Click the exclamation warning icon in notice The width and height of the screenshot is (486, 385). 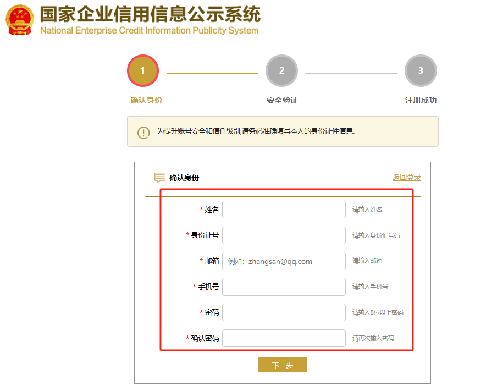tap(143, 132)
